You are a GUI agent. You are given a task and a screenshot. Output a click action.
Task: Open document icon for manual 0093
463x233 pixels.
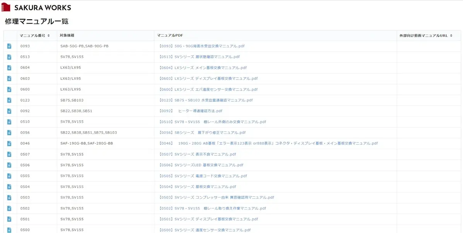tap(9, 46)
